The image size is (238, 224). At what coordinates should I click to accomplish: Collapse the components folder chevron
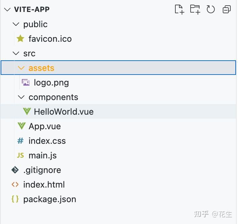(x=21, y=97)
